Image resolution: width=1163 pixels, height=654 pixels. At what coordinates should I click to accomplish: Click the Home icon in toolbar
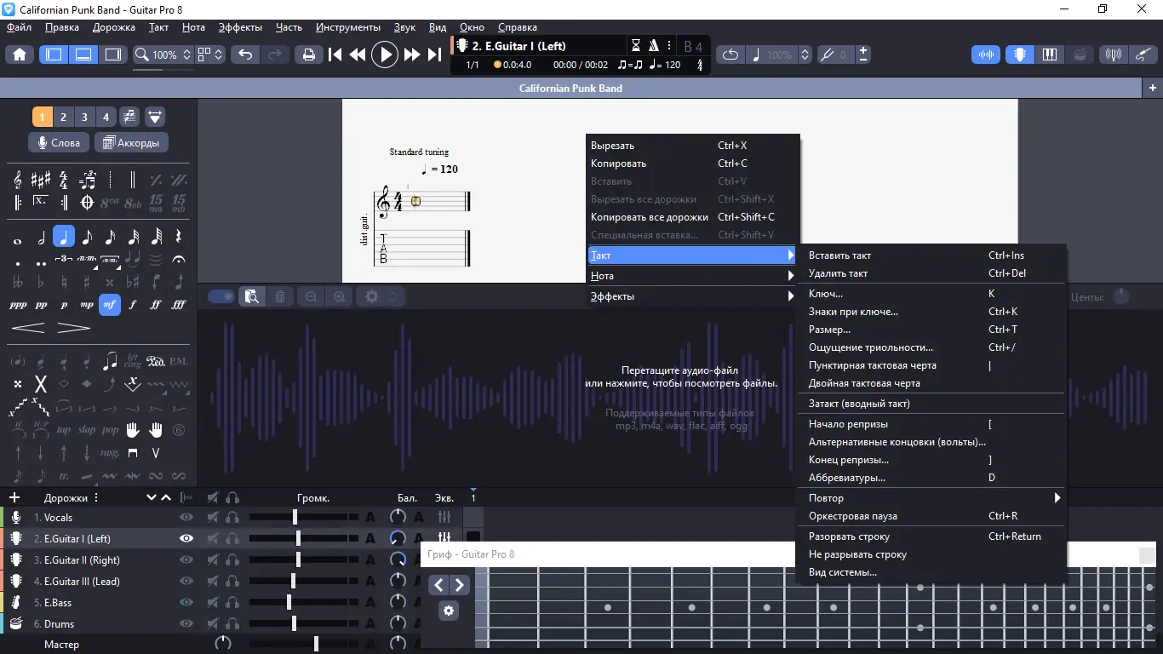pos(20,54)
